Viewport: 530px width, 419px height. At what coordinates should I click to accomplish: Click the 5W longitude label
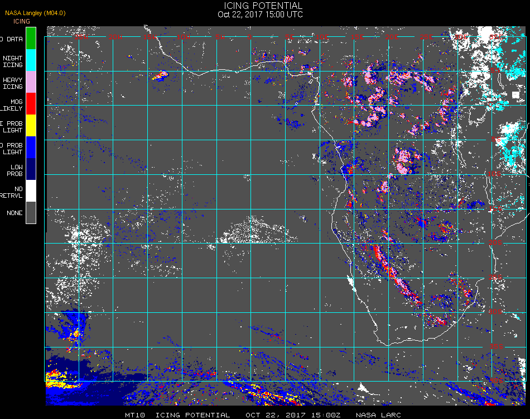point(220,37)
